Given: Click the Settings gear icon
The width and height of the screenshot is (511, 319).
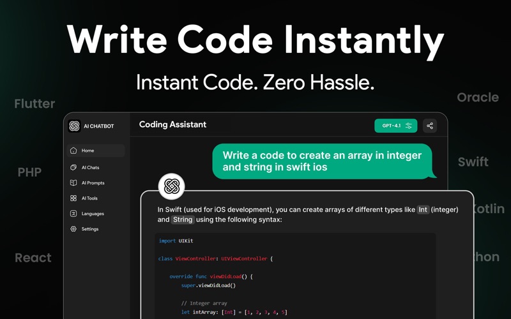Looking at the screenshot, I should point(73,229).
